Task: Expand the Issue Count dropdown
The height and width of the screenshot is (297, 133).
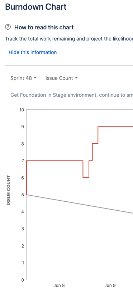Action: point(62,78)
